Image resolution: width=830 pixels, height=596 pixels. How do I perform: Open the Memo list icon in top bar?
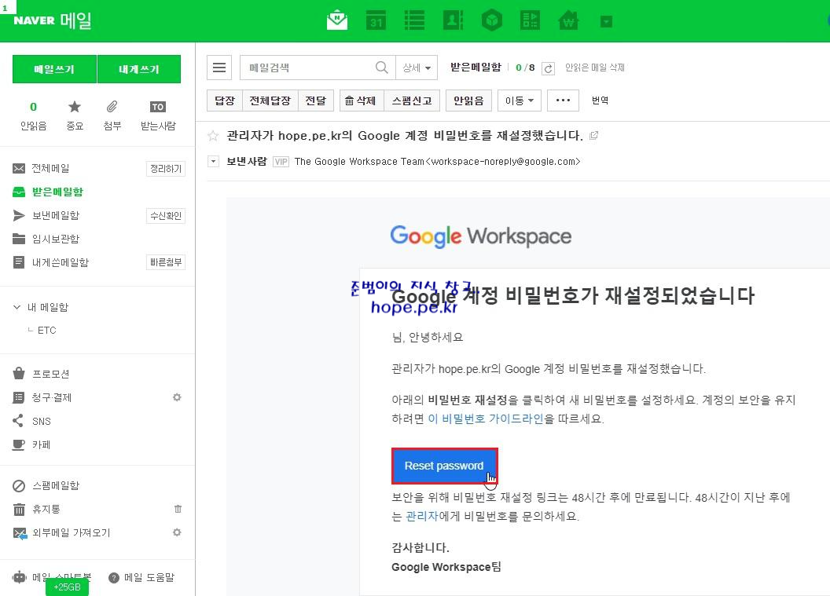click(x=414, y=20)
